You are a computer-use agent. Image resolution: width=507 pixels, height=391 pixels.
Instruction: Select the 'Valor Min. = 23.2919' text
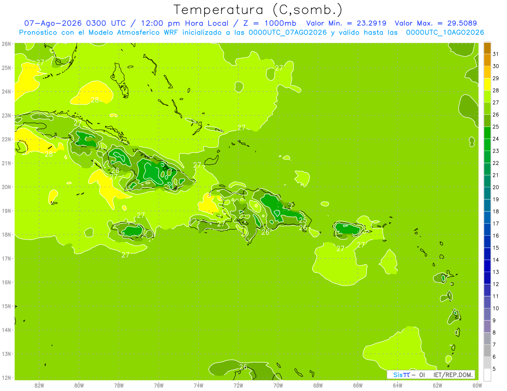click(346, 23)
